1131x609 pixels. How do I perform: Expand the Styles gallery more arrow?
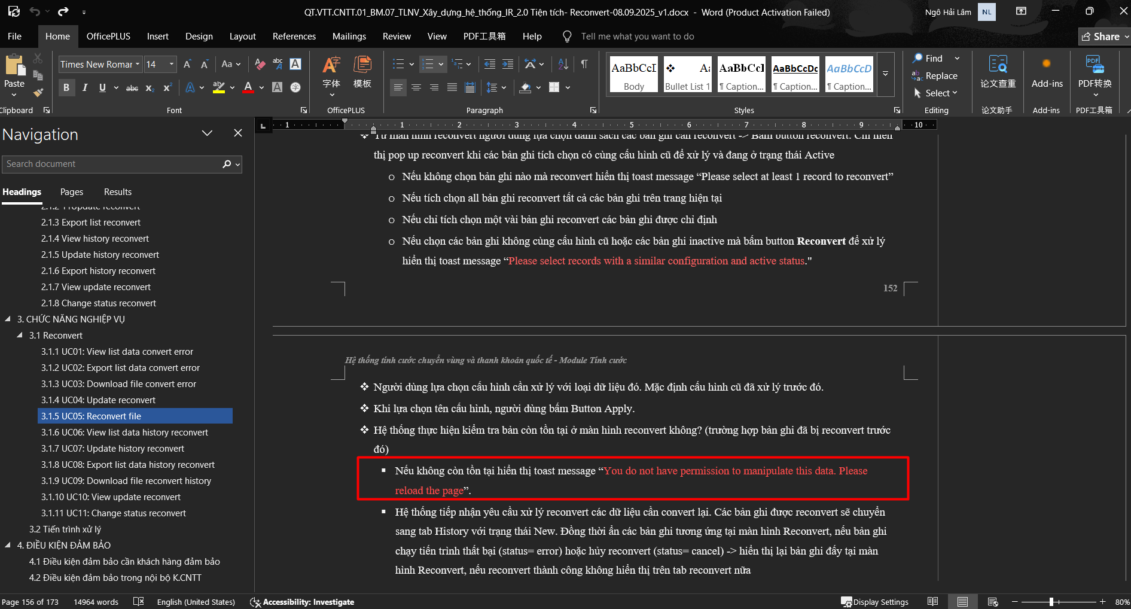(885, 74)
